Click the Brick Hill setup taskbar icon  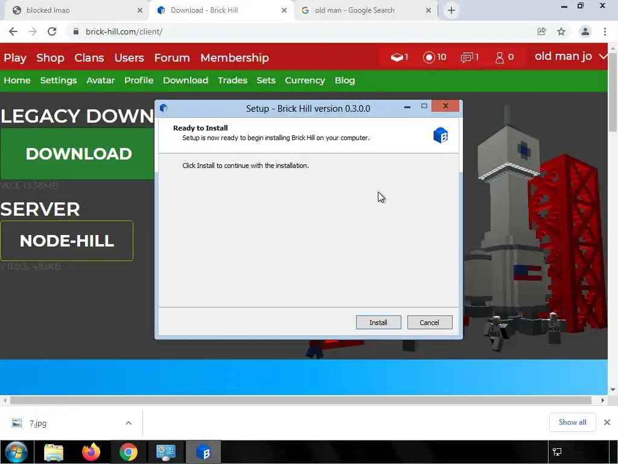[203, 452]
